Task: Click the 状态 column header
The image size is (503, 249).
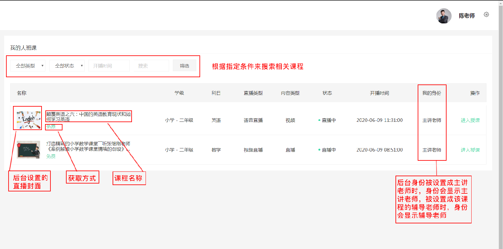Action: (x=327, y=93)
